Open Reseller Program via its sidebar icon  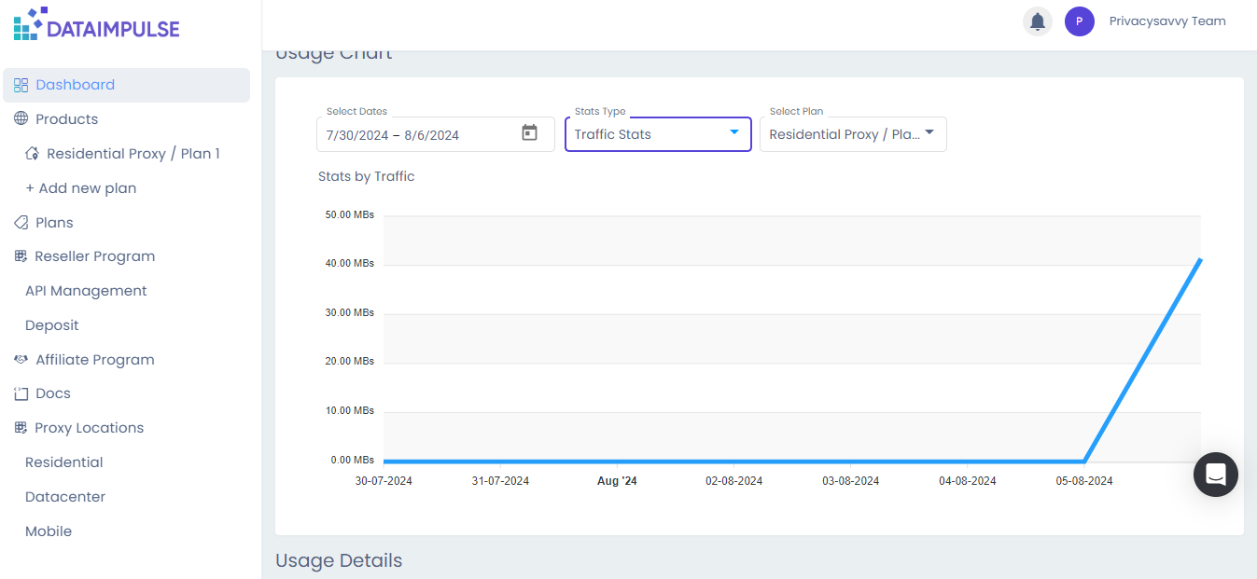click(20, 255)
